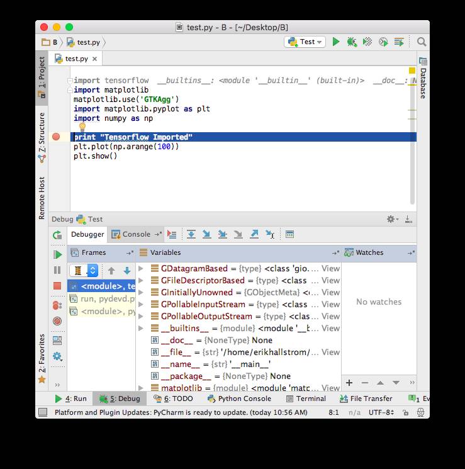Open the 1: Project side panel
Image resolution: width=465 pixels, height=469 pixels.
(42, 77)
